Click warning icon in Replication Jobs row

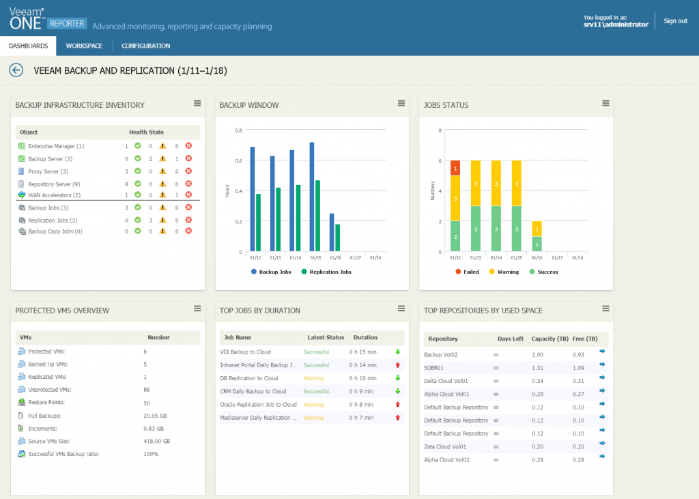[x=162, y=220]
